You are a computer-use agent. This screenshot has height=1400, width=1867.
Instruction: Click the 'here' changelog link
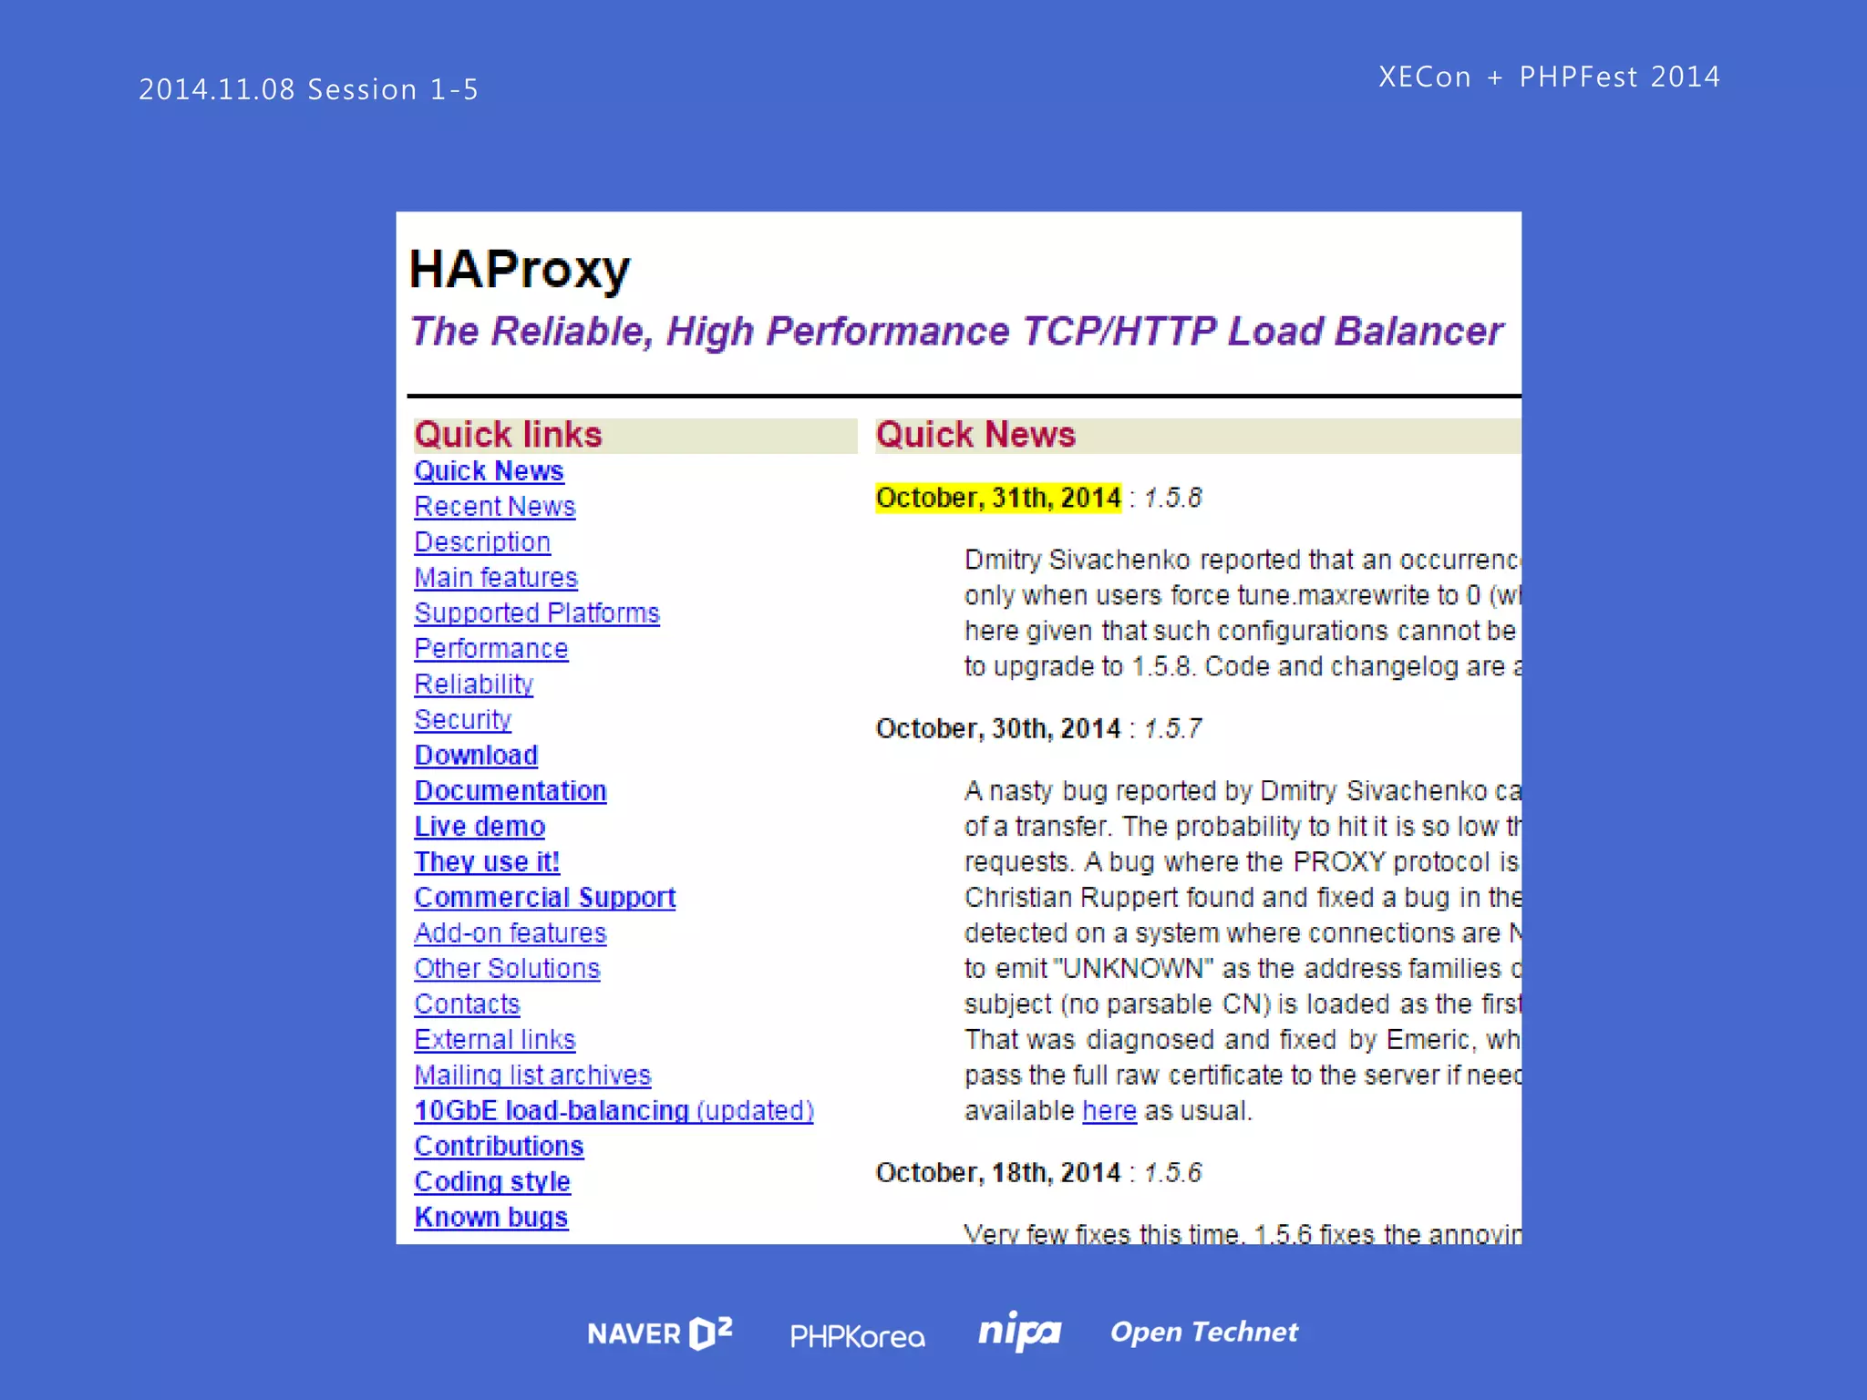[x=1109, y=1111]
